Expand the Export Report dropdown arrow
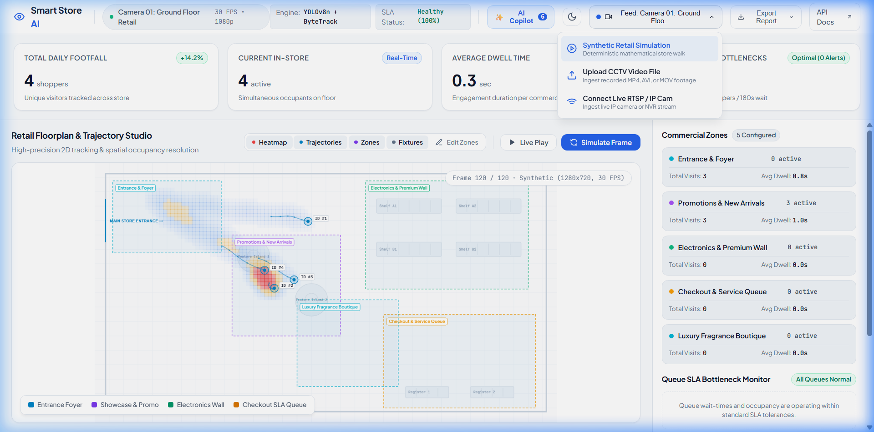The image size is (874, 432). [x=791, y=17]
